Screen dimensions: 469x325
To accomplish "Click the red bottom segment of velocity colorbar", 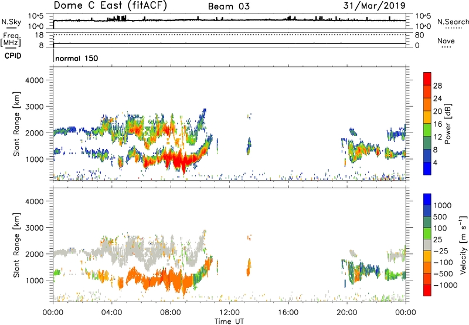I will [x=427, y=290].
